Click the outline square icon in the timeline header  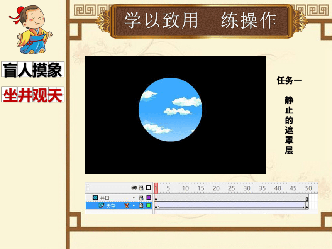(148, 188)
